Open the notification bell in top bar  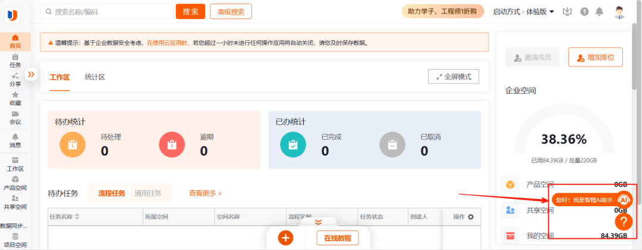point(599,11)
